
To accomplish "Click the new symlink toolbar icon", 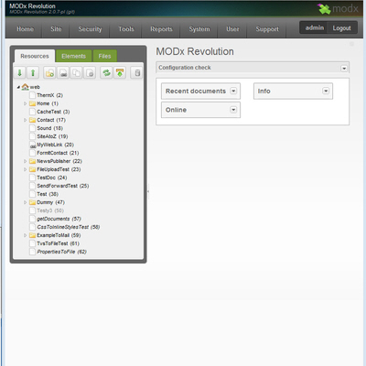I will pyautogui.click(x=77, y=73).
